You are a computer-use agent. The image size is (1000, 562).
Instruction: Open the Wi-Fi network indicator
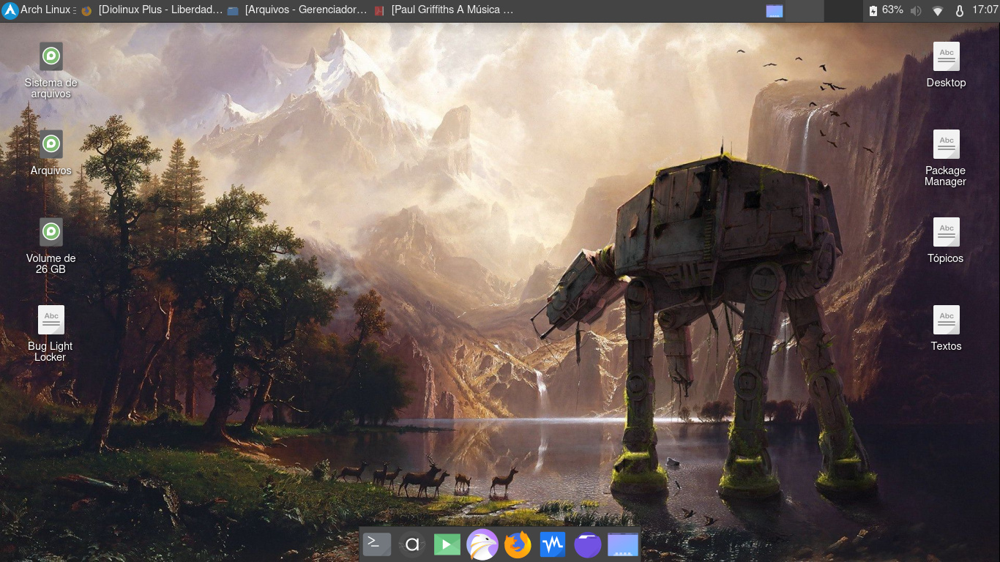click(938, 10)
